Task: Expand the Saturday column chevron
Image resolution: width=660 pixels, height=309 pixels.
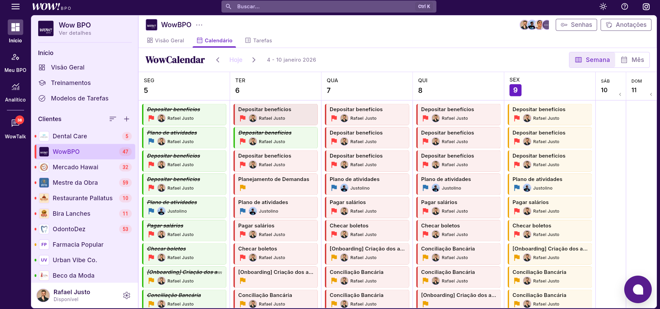Action: click(x=620, y=94)
